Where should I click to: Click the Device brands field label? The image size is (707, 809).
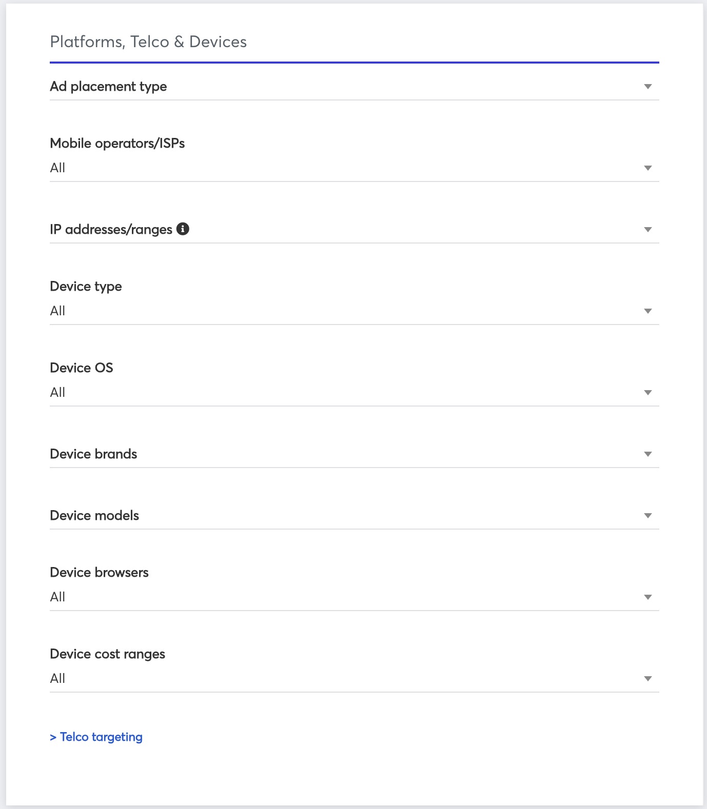[x=93, y=454]
